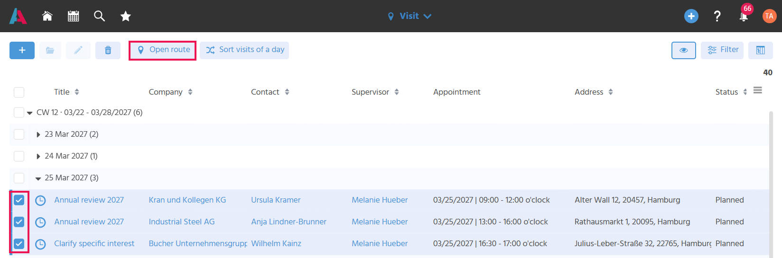782x258 pixels.
Task: Click the Open route button
Action: point(162,50)
